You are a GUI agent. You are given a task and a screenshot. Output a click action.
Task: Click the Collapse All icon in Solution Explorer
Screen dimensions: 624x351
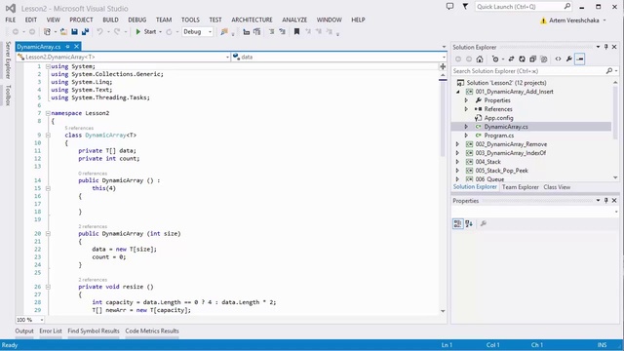click(x=532, y=59)
